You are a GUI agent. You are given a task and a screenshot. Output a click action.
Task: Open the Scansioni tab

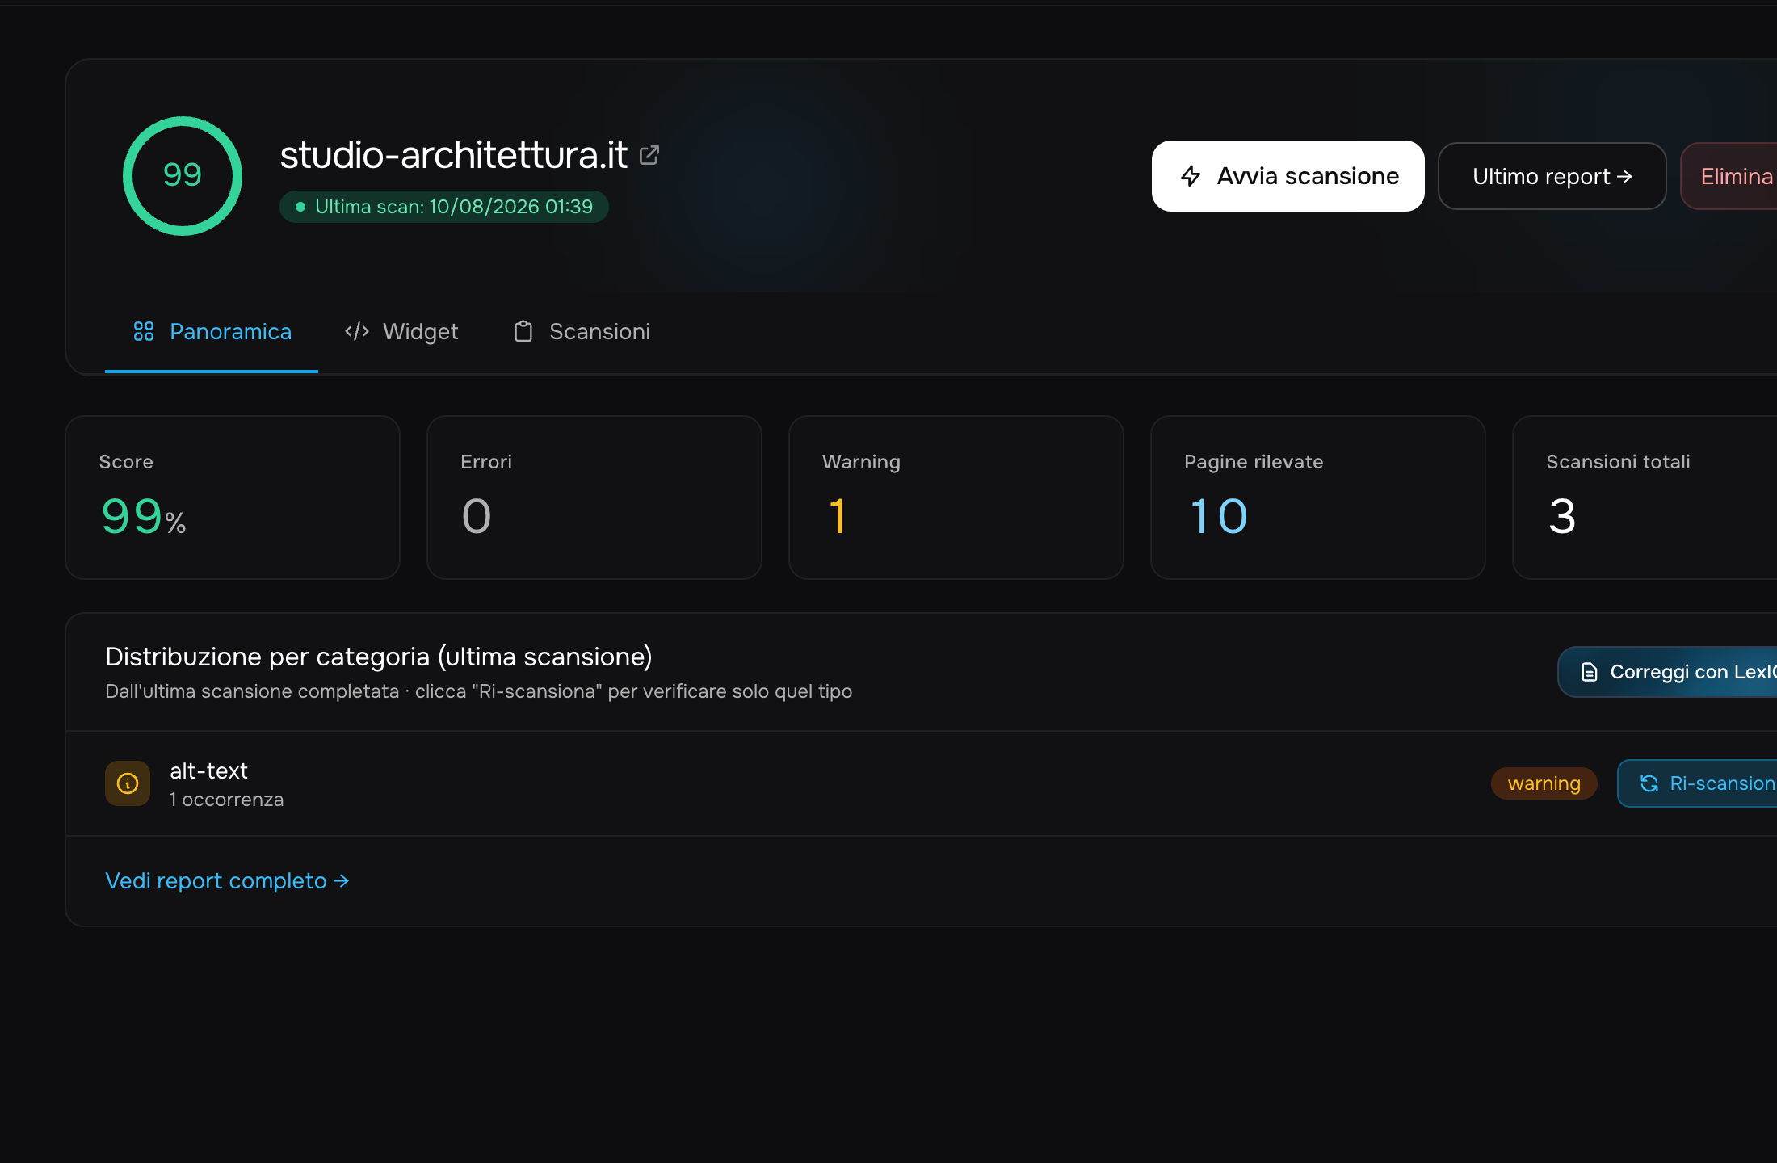(582, 332)
